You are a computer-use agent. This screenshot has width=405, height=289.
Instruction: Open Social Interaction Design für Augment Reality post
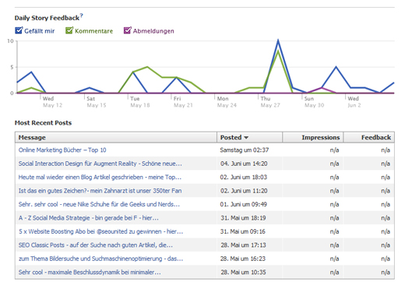(x=100, y=164)
